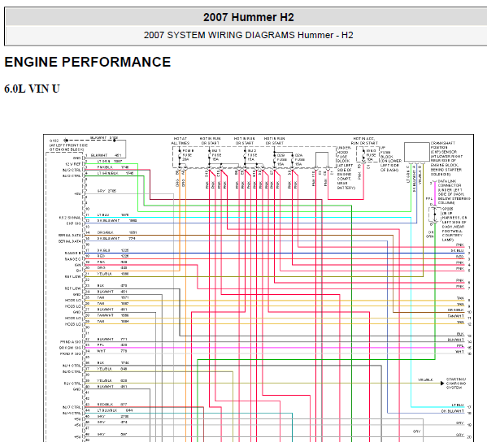Select the ENGINE PERFORMANCE heading

tap(88, 62)
